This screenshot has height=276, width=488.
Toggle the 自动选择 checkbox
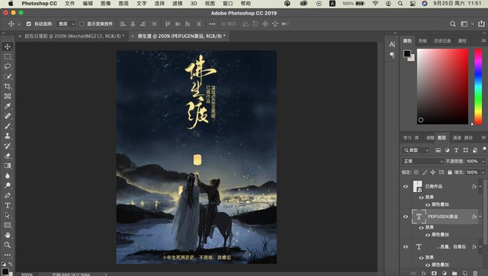point(29,24)
